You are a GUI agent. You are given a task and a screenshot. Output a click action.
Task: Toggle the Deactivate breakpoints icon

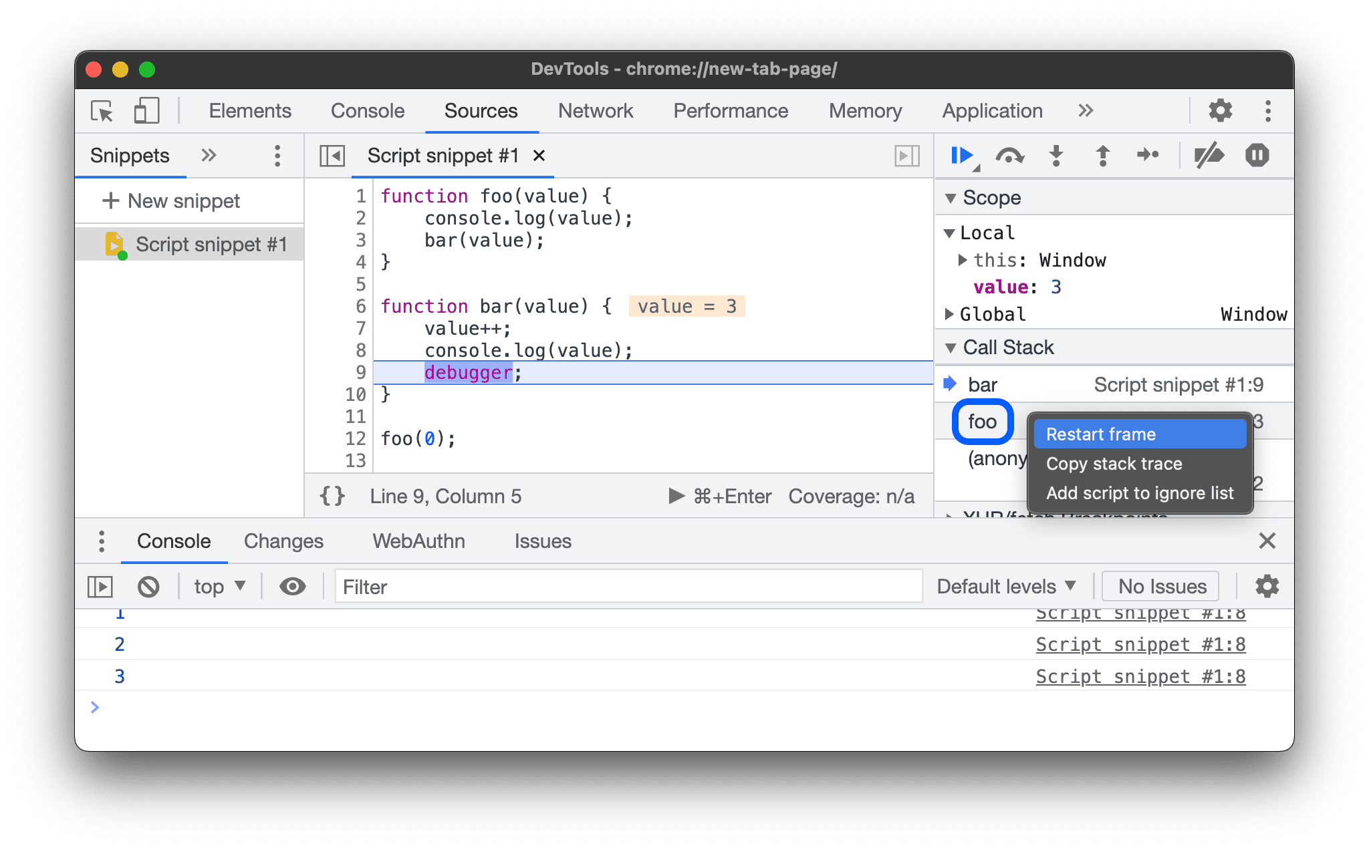[x=1207, y=156]
